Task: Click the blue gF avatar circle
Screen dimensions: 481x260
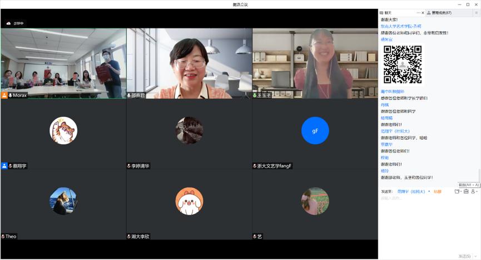Action: tap(315, 131)
